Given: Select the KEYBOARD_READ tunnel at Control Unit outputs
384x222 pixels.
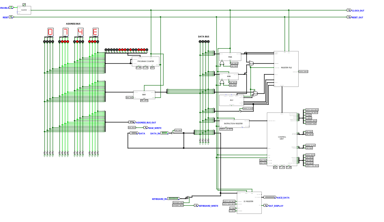Looking at the screenshot, I should (311, 123).
